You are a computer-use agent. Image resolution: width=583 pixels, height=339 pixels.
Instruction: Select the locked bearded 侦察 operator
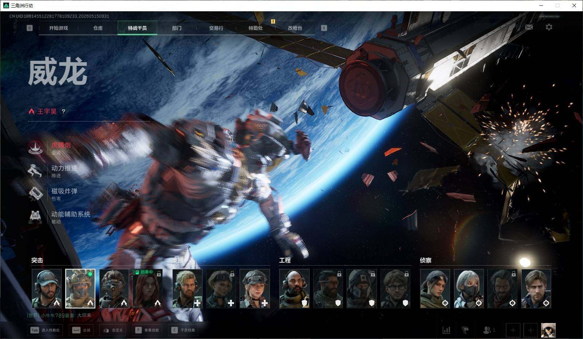click(x=503, y=288)
